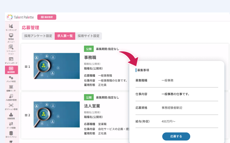Click the 一般事務職 value text
230x143 pixels.
[105, 76]
